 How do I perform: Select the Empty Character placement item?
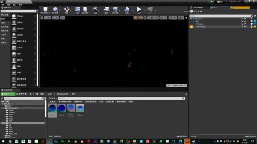click(24, 22)
